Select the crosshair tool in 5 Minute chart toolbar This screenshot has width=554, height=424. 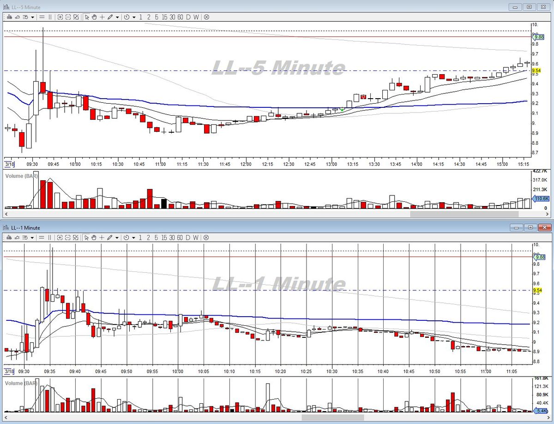(102, 17)
